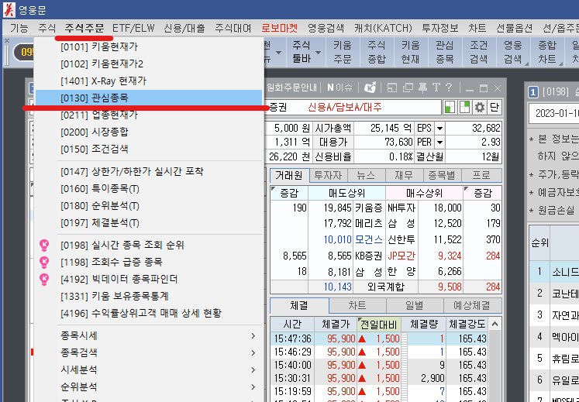Screen dimensions: 579x402
Task: Open the 캐치(KATCH) menu
Action: 383,28
